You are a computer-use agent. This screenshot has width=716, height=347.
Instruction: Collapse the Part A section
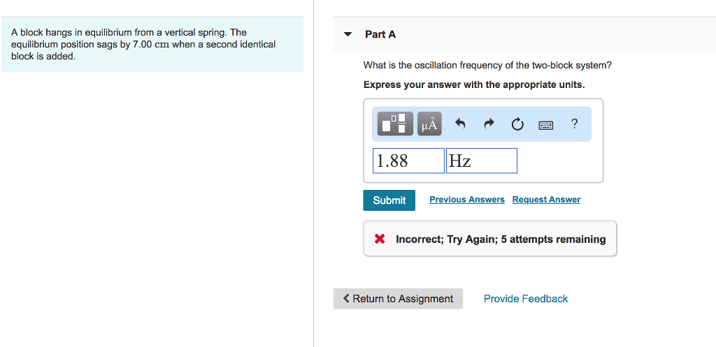tap(348, 34)
